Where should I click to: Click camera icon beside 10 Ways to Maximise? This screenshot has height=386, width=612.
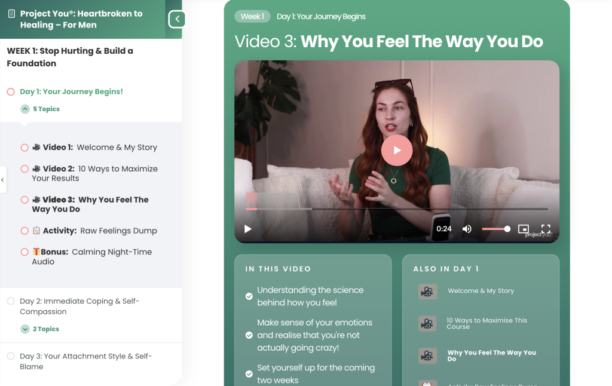[427, 324]
